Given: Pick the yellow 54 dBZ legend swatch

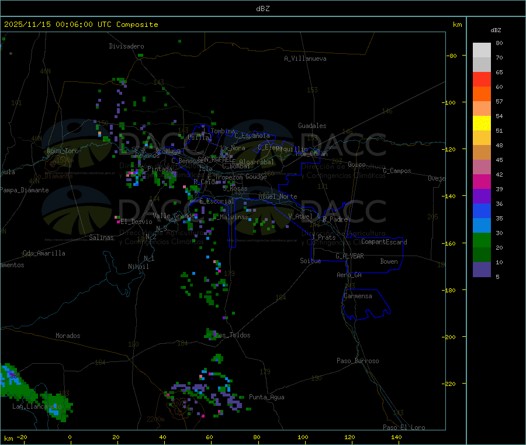Looking at the screenshot, I should click(482, 123).
